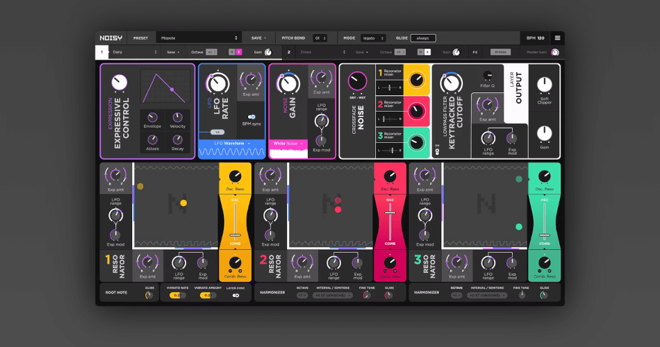Toggle the BPM sync switch
660x347 pixels.
[251, 117]
